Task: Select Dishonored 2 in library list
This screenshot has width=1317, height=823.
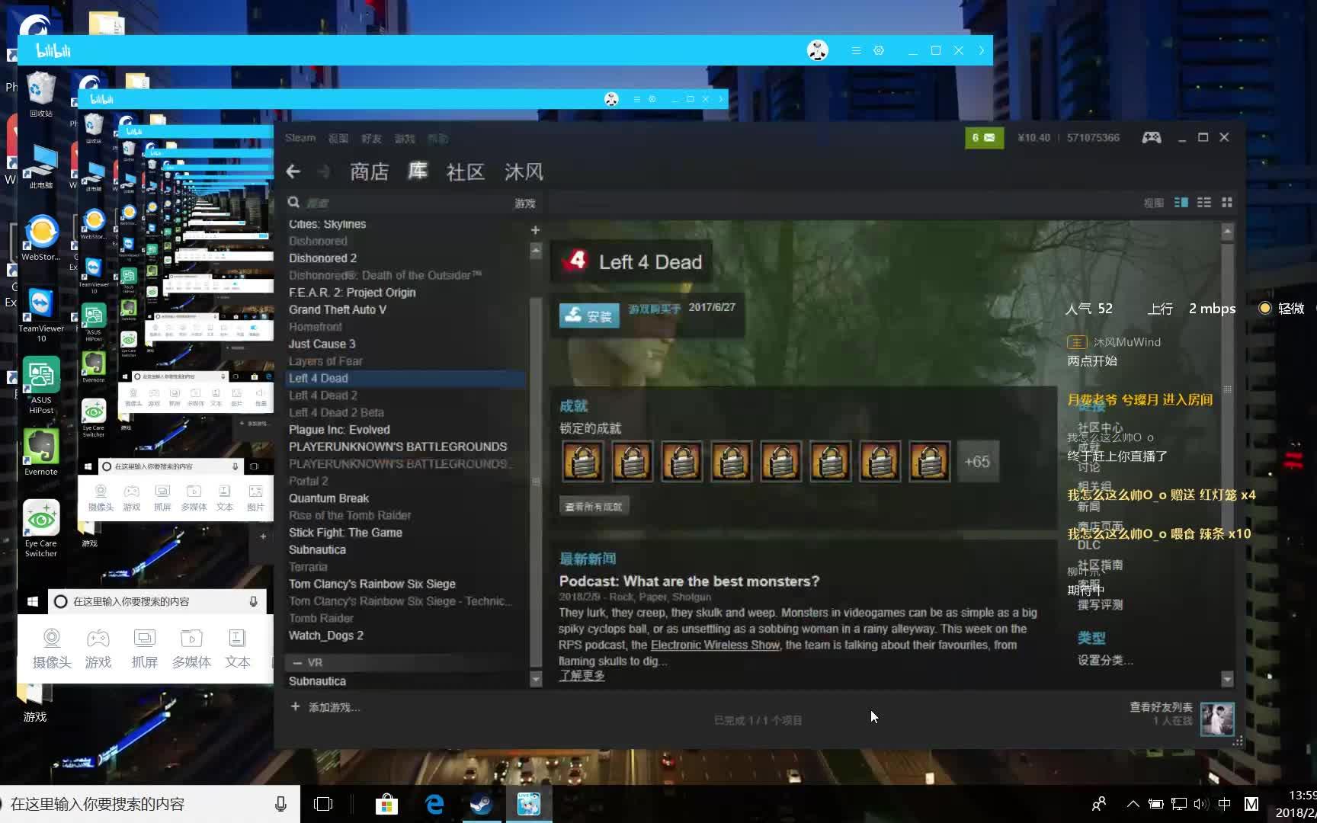Action: pyautogui.click(x=322, y=258)
